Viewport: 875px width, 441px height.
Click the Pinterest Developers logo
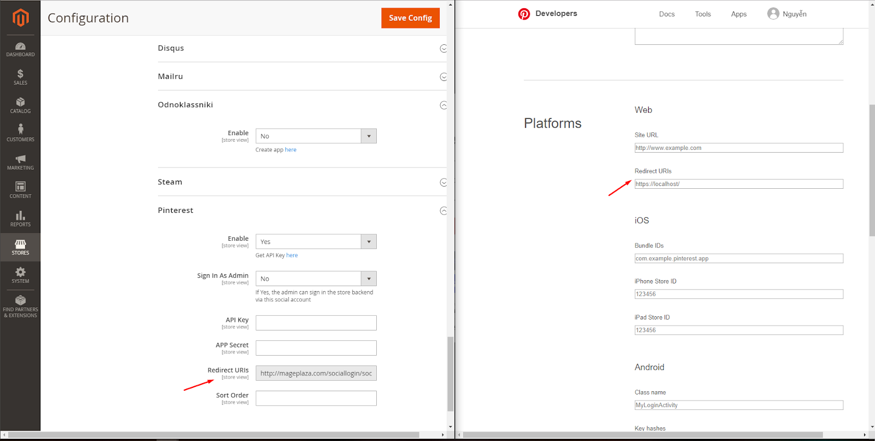[524, 14]
